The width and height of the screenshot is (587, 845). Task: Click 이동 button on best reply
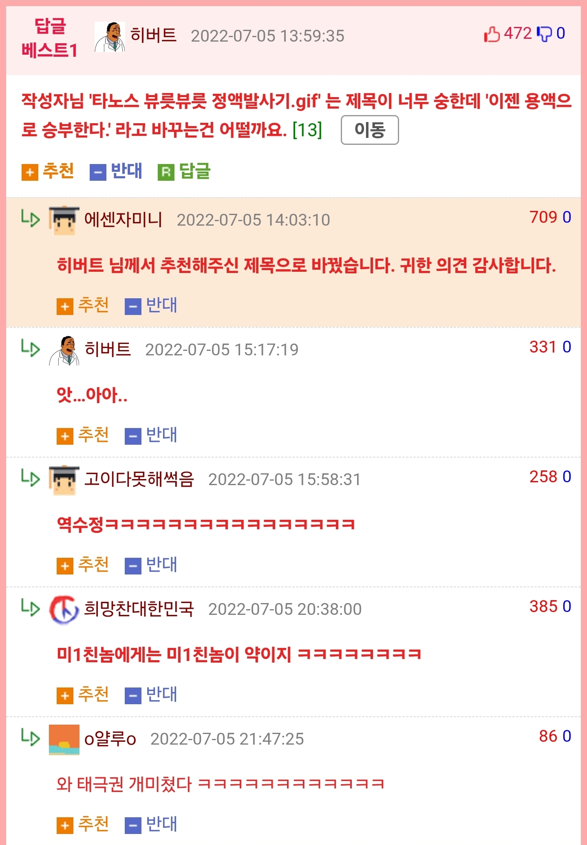[370, 130]
